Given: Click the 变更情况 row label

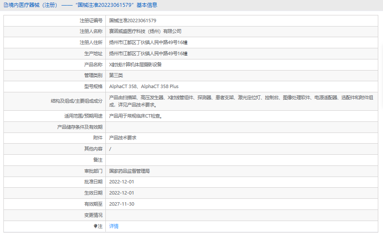Looking at the screenshot, I should [x=93, y=215].
